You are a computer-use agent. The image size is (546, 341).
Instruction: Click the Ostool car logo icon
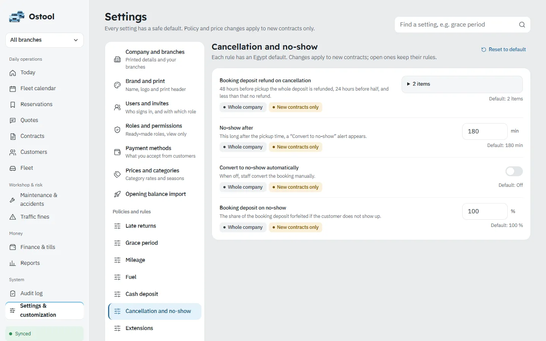click(x=17, y=17)
